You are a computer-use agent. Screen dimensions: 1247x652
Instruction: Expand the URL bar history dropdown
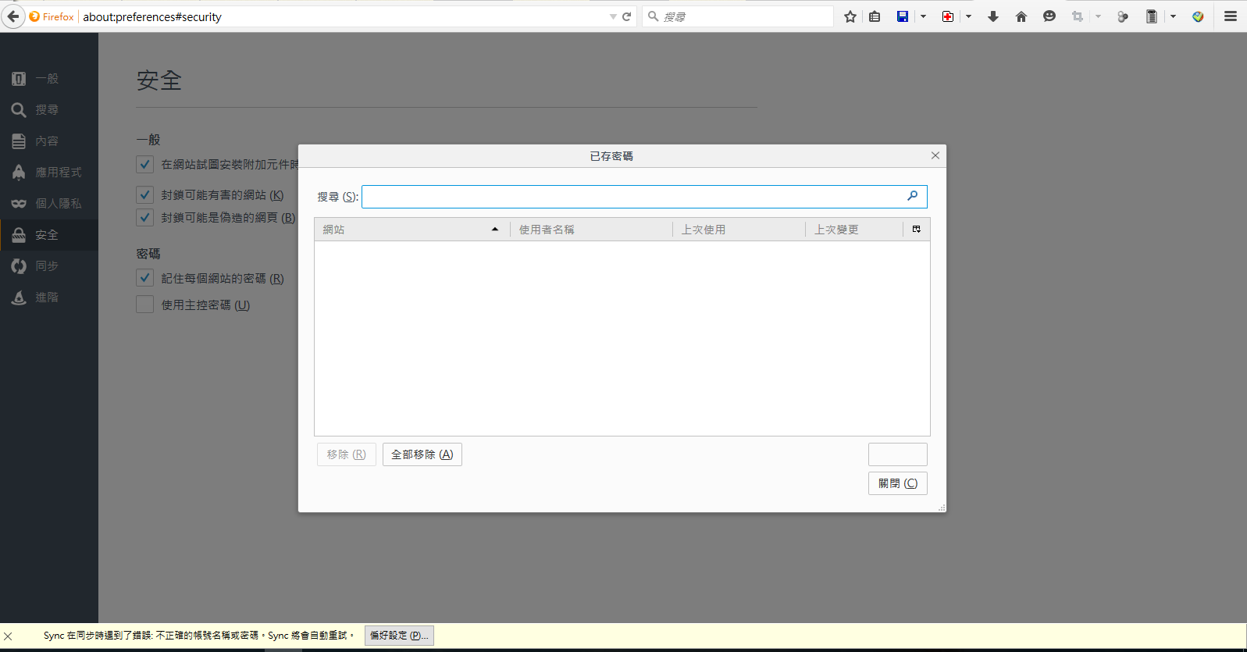click(x=613, y=16)
